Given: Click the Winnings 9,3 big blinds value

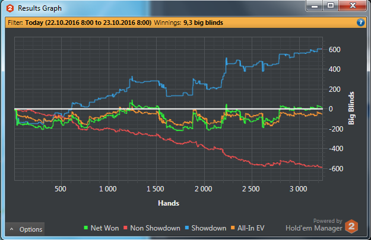Looking at the screenshot, I should [203, 23].
